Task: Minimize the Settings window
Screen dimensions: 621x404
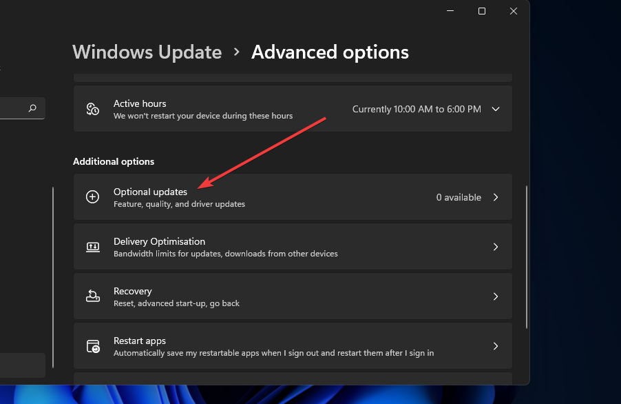Action: click(450, 11)
